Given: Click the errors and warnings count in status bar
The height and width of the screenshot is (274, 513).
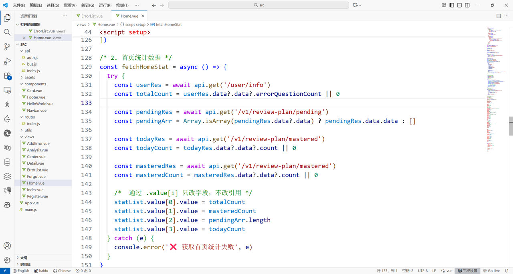Looking at the screenshot, I should point(83,271).
